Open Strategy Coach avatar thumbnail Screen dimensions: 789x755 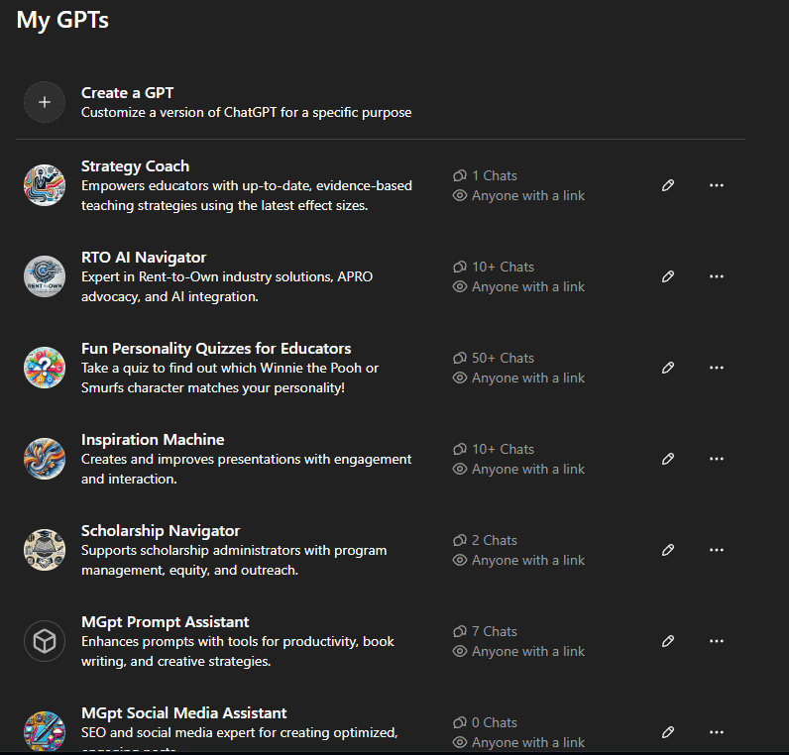[x=45, y=185]
